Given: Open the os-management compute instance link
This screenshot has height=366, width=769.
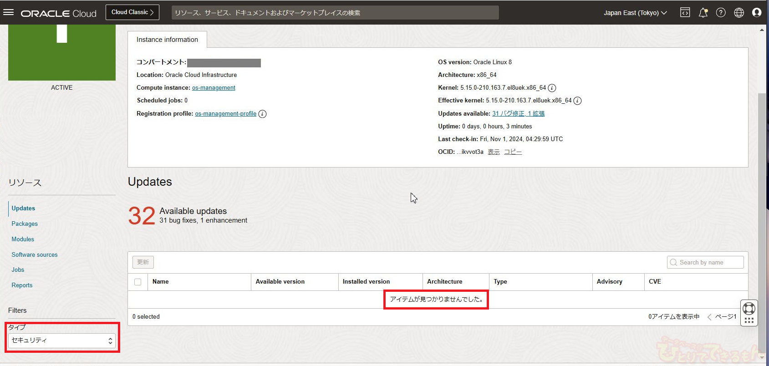Looking at the screenshot, I should click(214, 88).
